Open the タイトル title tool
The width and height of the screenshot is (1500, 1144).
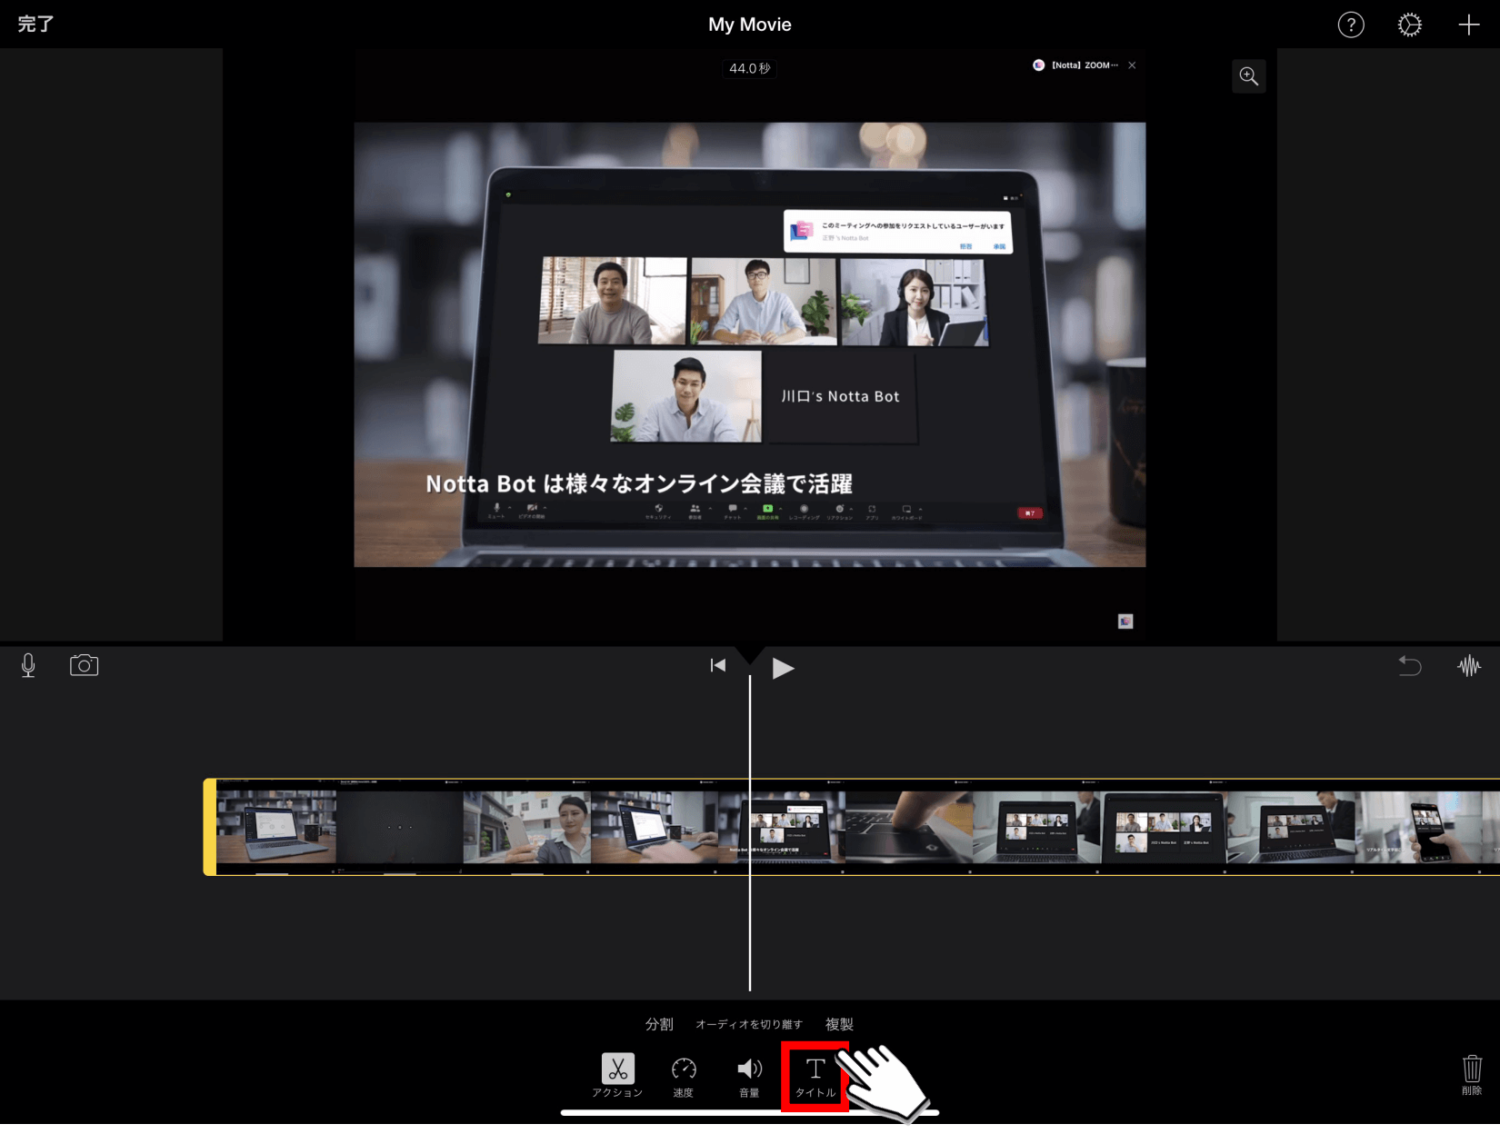815,1078
